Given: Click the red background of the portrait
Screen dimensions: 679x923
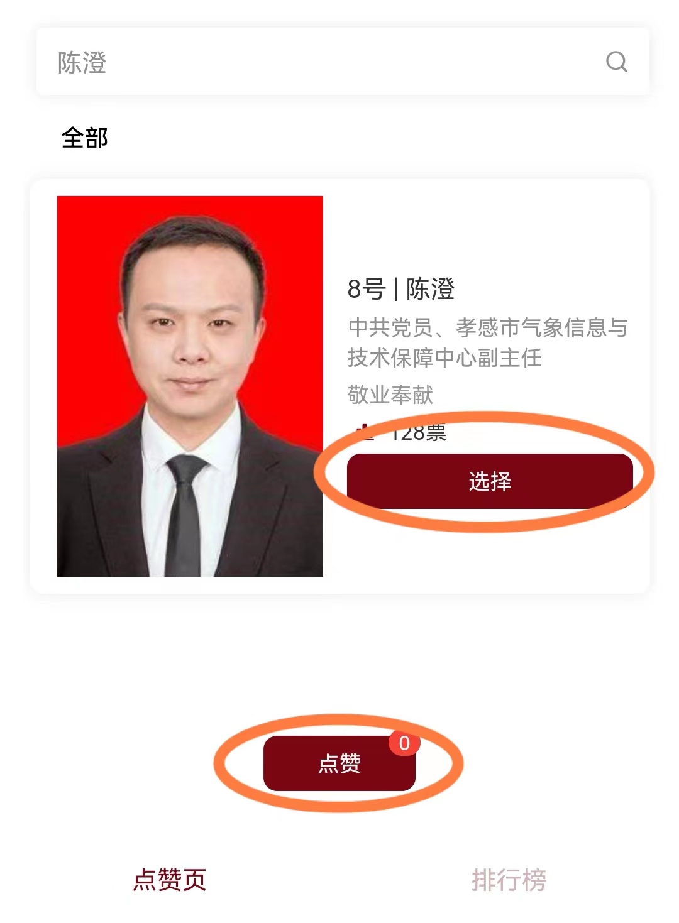Looking at the screenshot, I should pos(88,283).
